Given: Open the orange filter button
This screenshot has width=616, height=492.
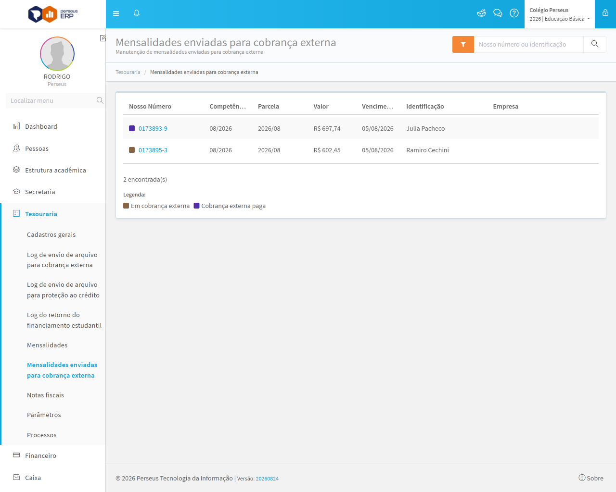Looking at the screenshot, I should click(463, 44).
